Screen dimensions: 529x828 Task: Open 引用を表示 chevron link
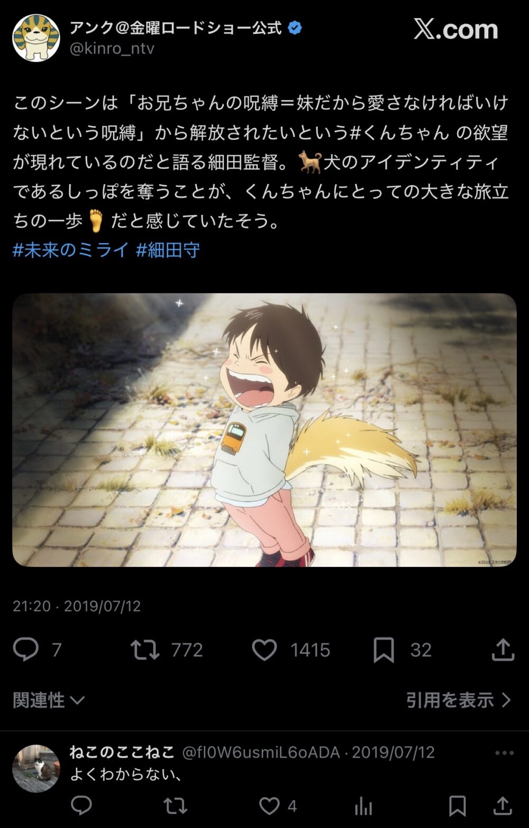(x=459, y=700)
